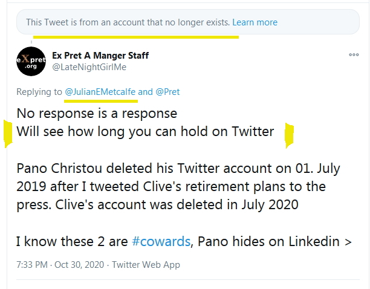Open the @JulianEMetcalfe mention
This screenshot has height=289, width=370.
[100, 92]
